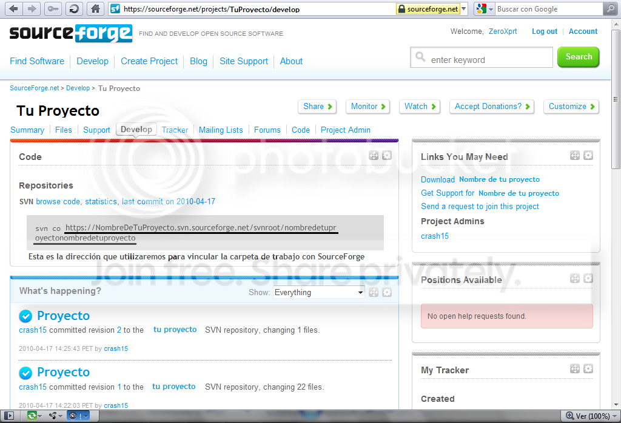Open the address bar history dropdown arrow
The width and height of the screenshot is (621, 423).
point(464,8)
